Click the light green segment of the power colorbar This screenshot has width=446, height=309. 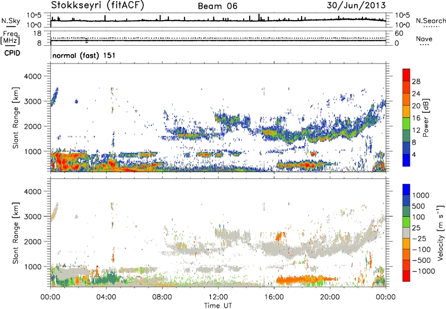[406, 124]
